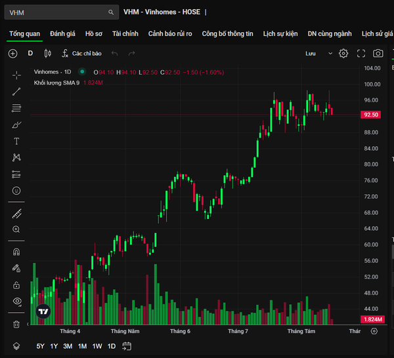Select the 1Y time range
Screen dimensions: 394x358
click(x=54, y=346)
